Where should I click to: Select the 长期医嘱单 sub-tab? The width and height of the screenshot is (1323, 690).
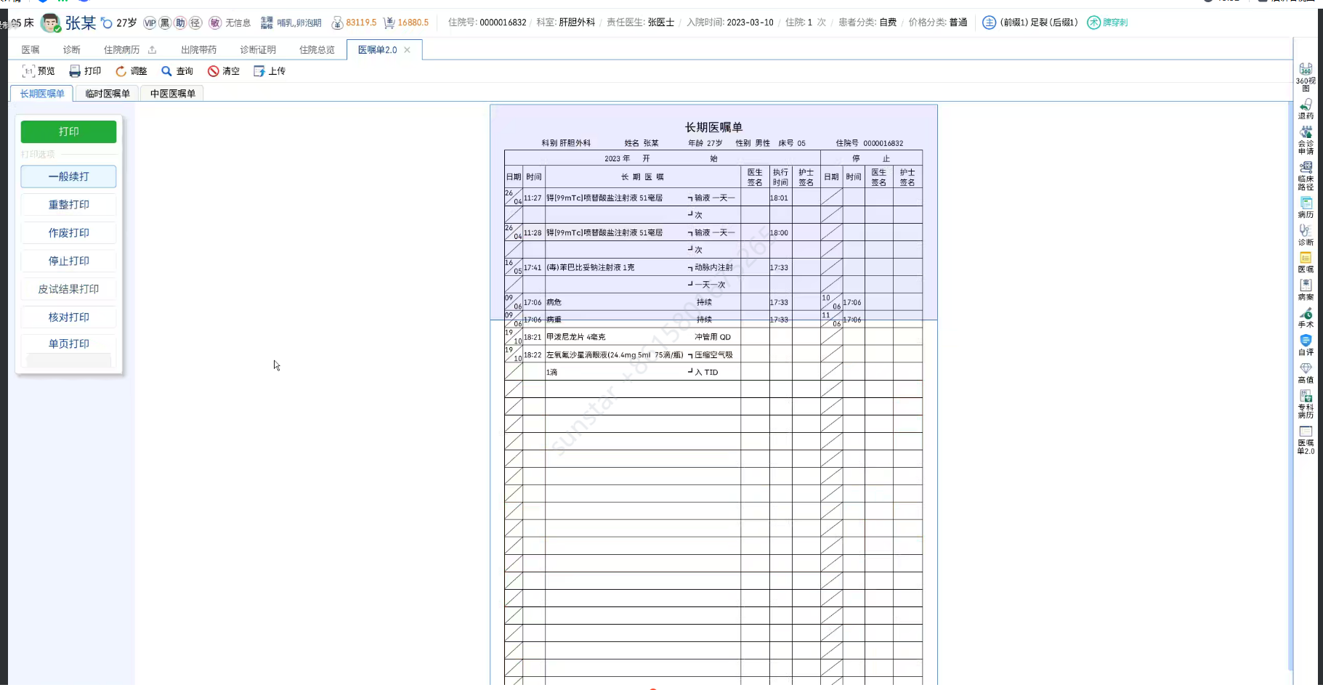click(x=42, y=94)
